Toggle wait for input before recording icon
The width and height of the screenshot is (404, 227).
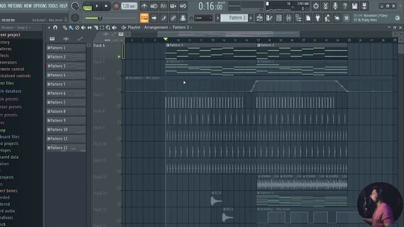click(154, 6)
